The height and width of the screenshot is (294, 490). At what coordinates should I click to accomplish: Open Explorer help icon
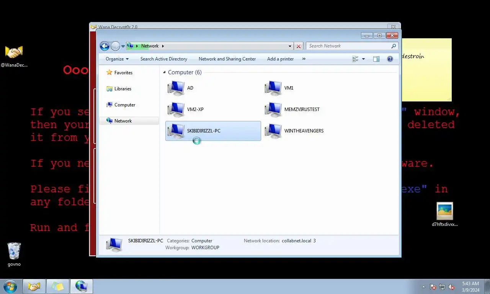point(390,59)
